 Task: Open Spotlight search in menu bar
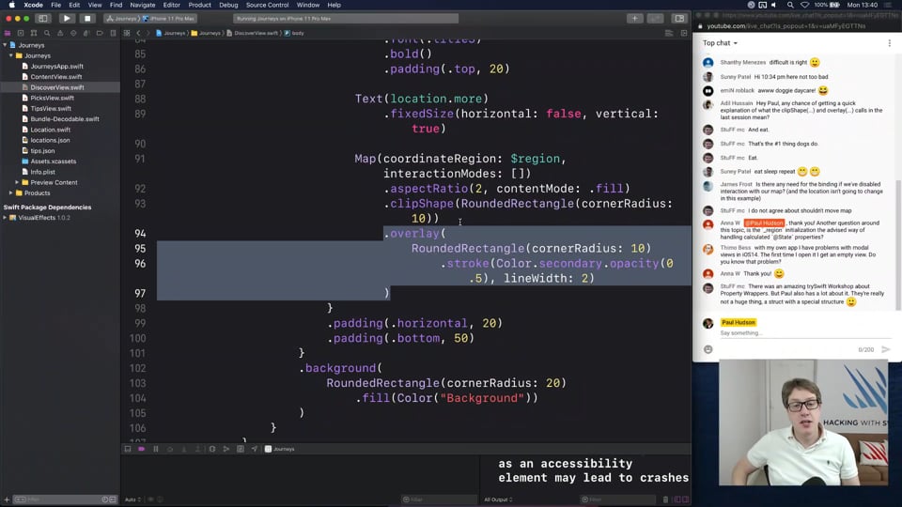point(790,5)
